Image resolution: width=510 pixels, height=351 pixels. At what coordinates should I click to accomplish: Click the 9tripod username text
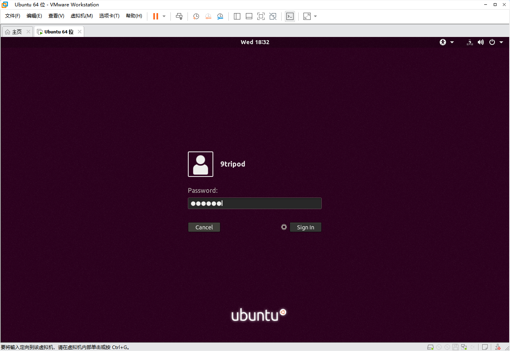(x=233, y=164)
